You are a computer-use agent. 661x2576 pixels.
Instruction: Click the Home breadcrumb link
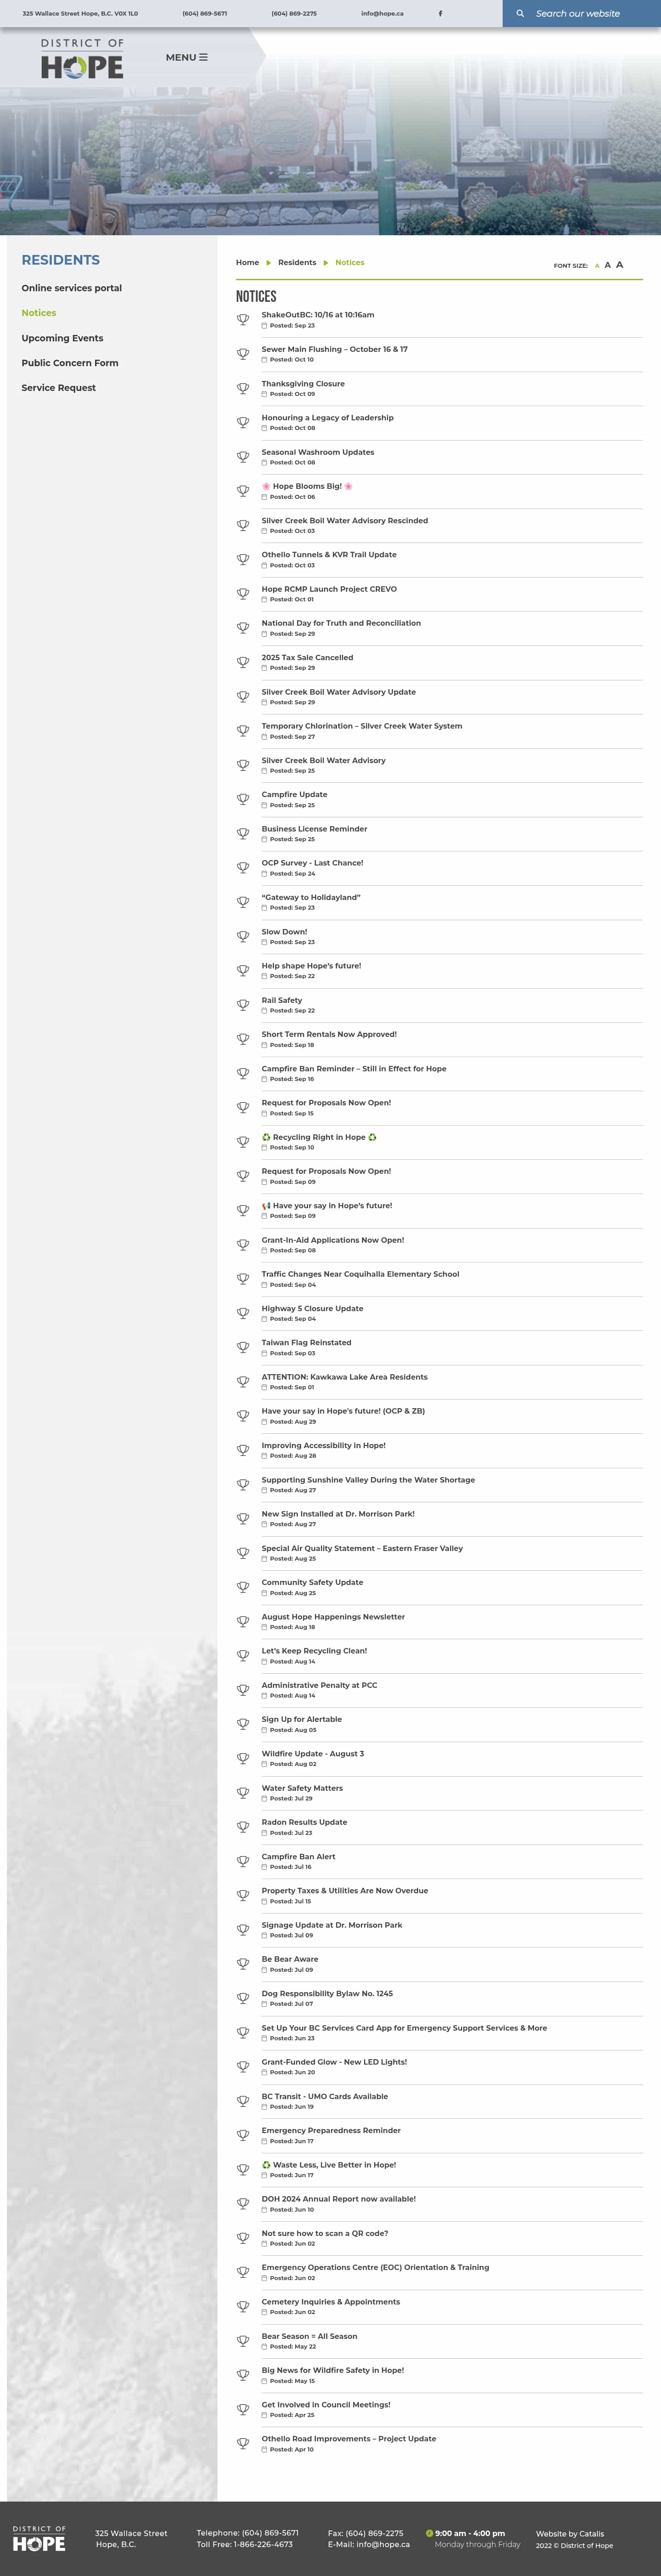[x=247, y=262]
